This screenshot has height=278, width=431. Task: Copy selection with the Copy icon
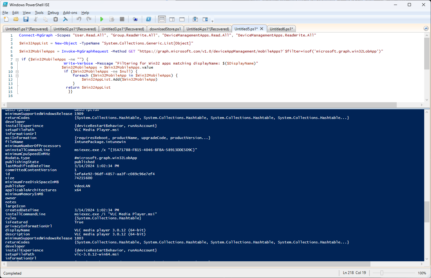46,19
